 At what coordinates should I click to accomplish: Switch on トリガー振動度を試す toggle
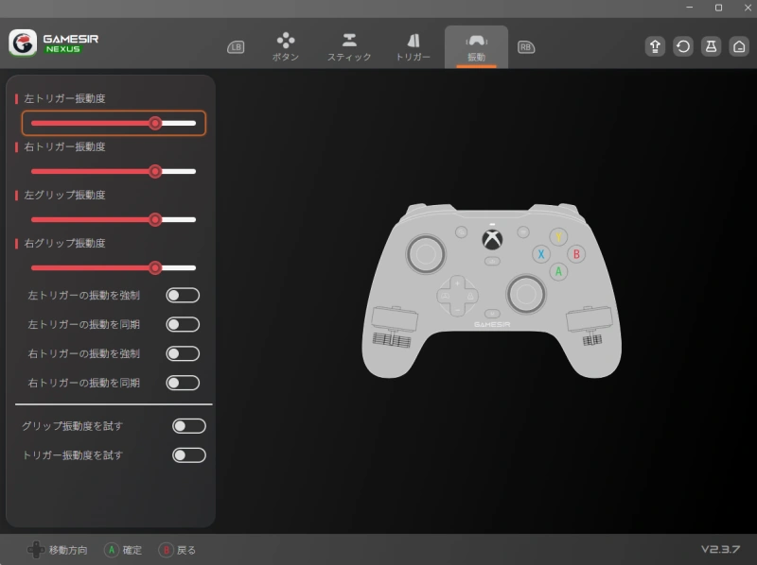point(188,455)
